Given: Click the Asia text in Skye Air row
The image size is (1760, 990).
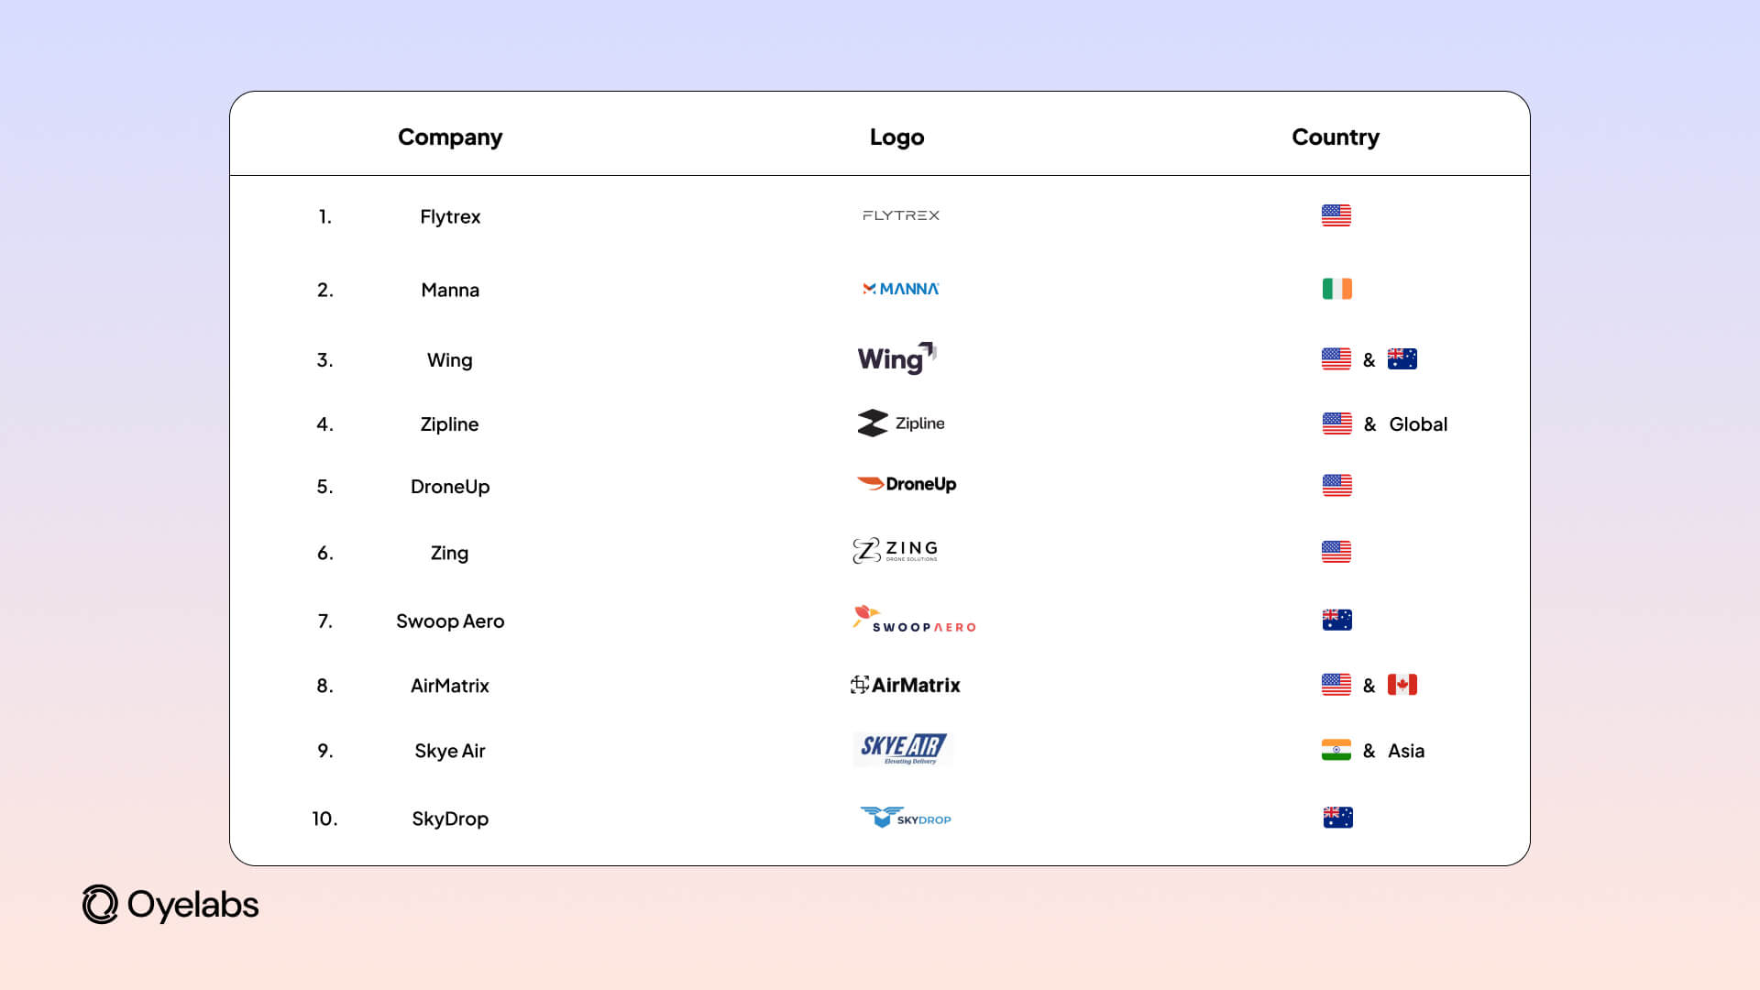Looking at the screenshot, I should coord(1406,751).
